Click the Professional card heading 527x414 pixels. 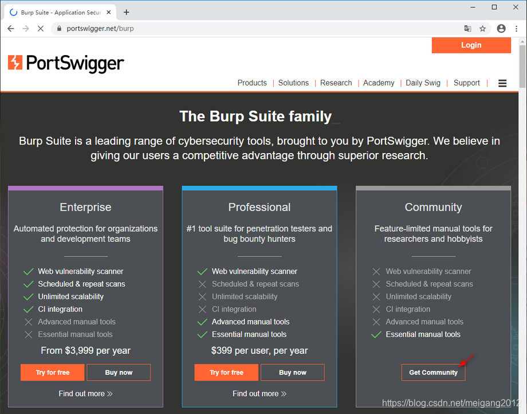(259, 207)
